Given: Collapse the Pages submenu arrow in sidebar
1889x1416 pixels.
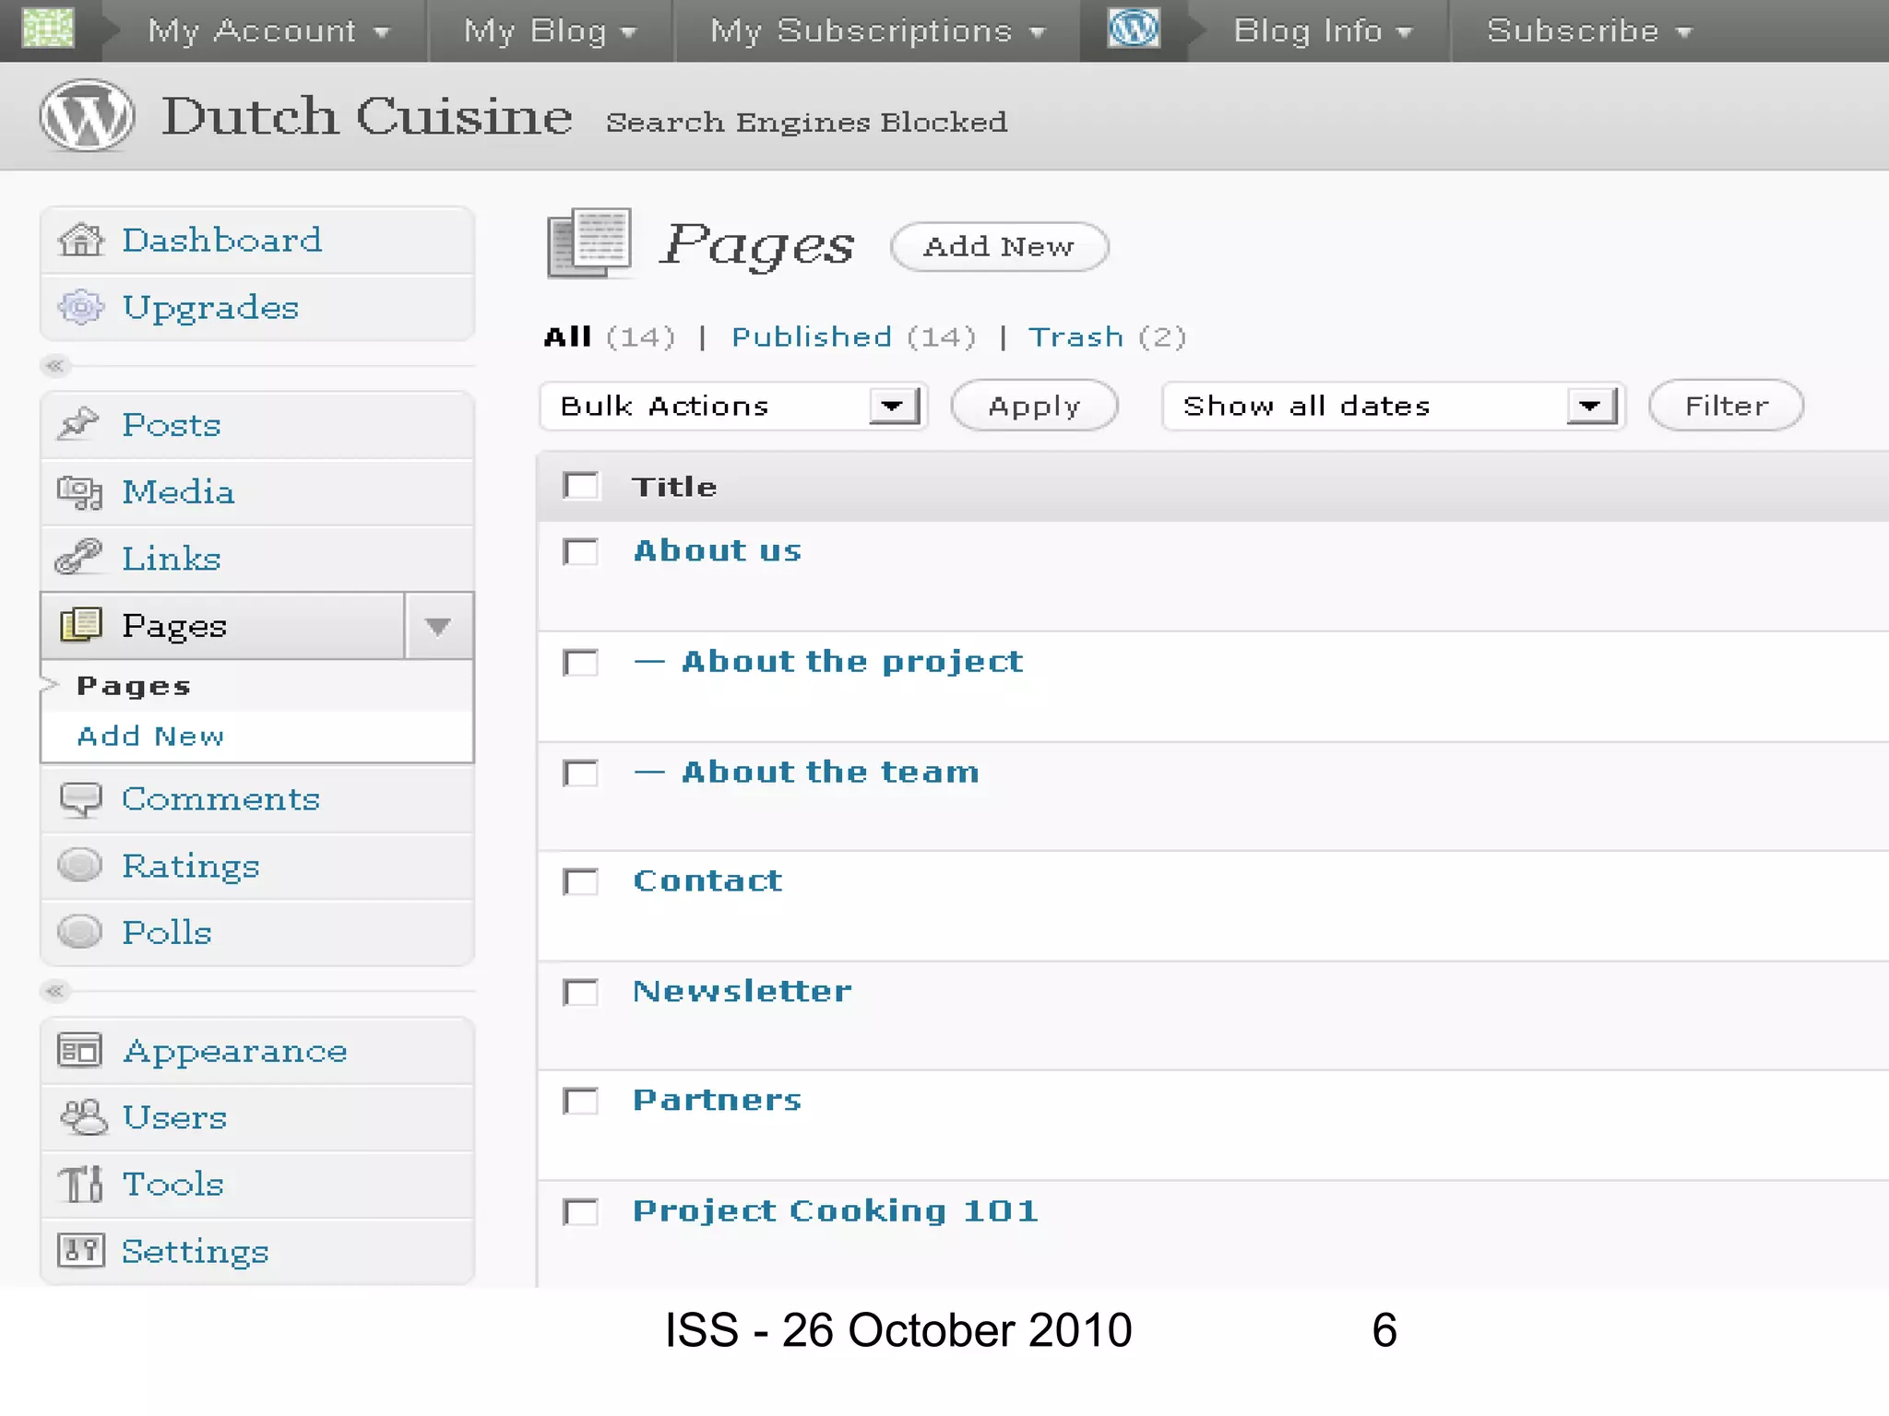Looking at the screenshot, I should [x=438, y=626].
